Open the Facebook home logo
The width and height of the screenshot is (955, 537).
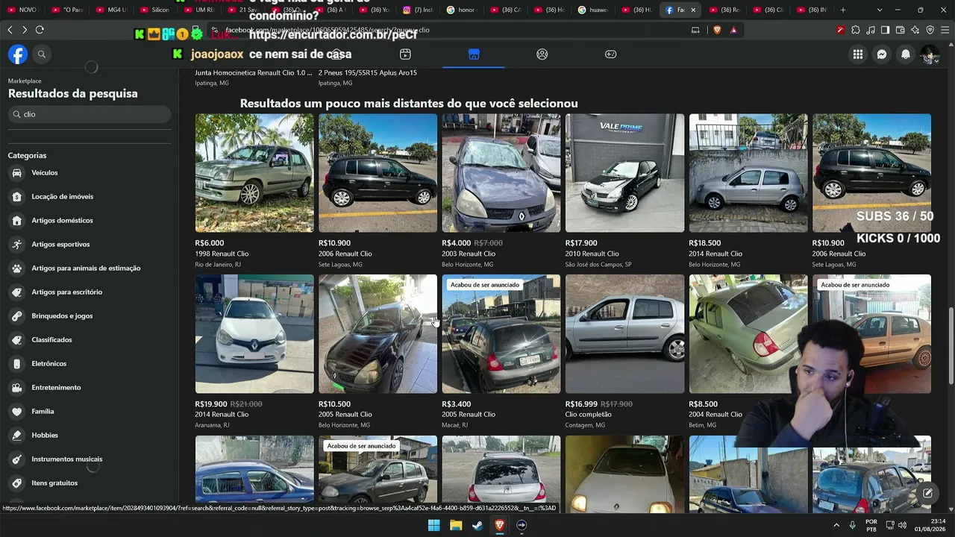pyautogui.click(x=18, y=54)
